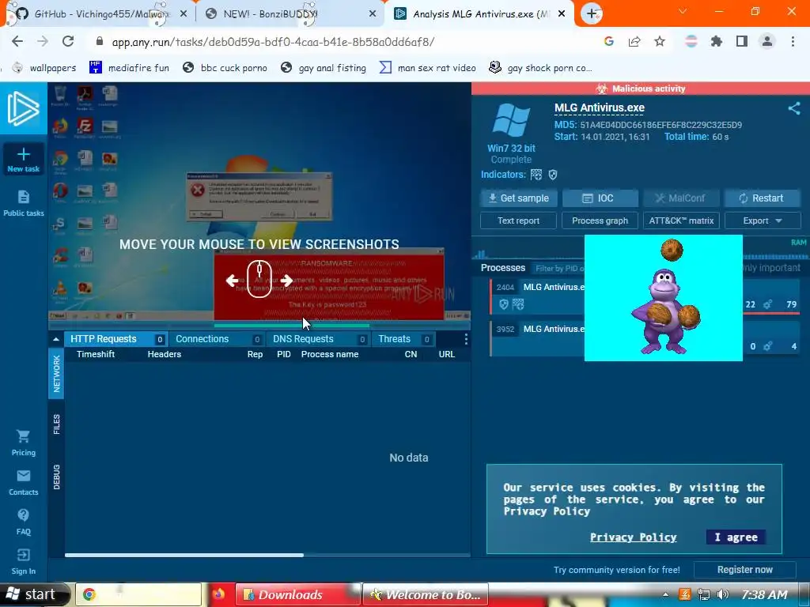
Task: Click the Google icon in the address bar
Action: pos(609,41)
